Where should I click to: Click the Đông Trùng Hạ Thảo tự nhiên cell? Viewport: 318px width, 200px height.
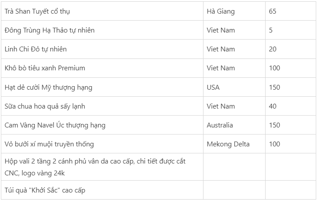[x=102, y=30]
